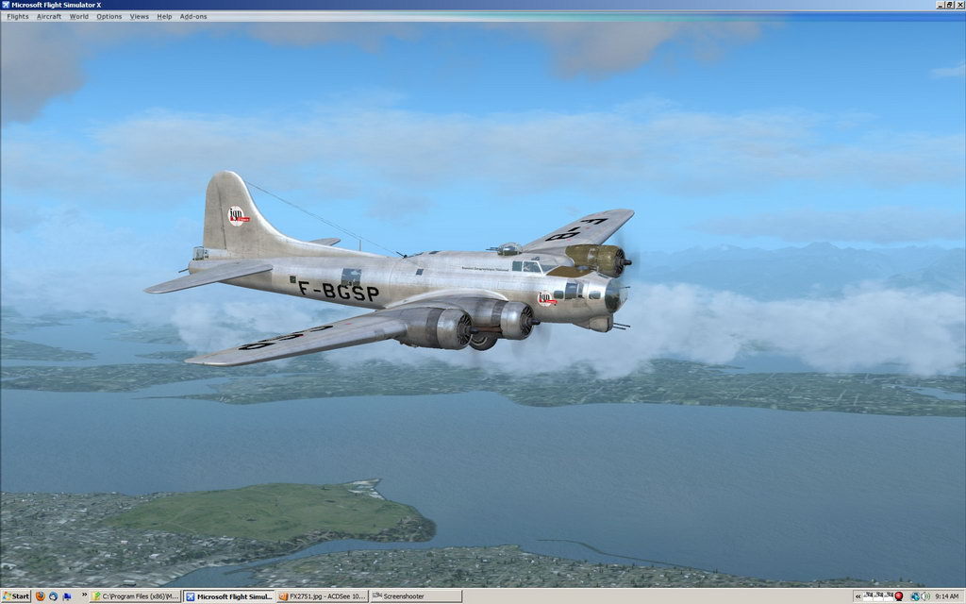This screenshot has height=604, width=966.
Task: Click the red ball system tray icon
Action: 899,596
